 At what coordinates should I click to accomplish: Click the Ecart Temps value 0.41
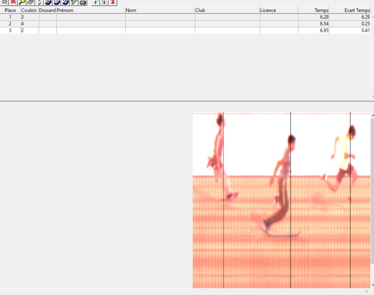[350, 30]
